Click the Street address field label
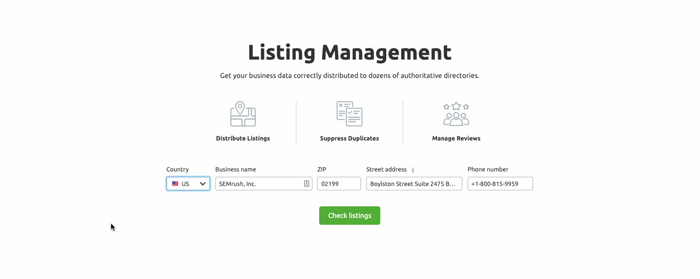Viewport: 700px width, 279px height. point(386,170)
